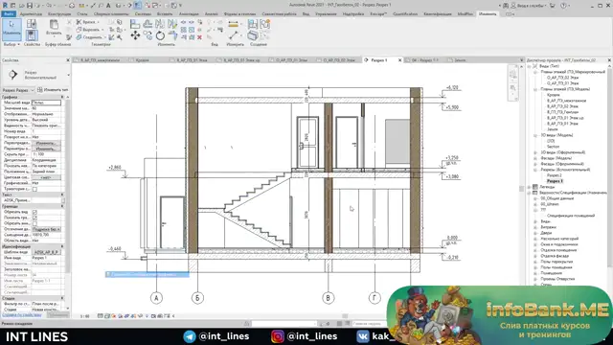Uncheck the Обрезать вид checkbox
This screenshot has width=613, height=345.
[34, 212]
